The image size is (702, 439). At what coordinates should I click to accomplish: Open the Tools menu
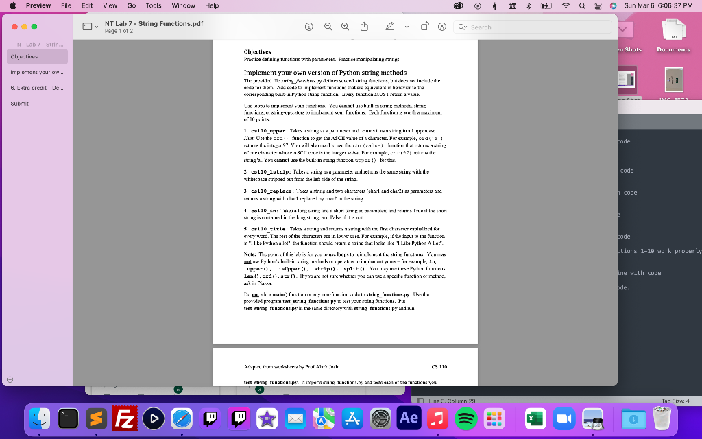tap(152, 5)
